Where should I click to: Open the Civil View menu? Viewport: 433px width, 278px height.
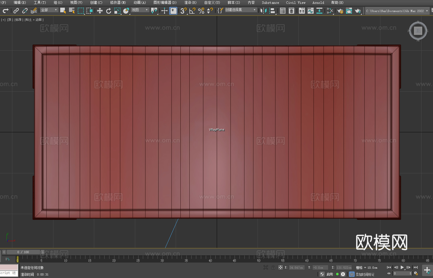pyautogui.click(x=296, y=2)
